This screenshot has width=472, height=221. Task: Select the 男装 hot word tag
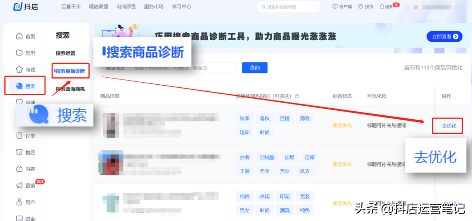(x=305, y=197)
